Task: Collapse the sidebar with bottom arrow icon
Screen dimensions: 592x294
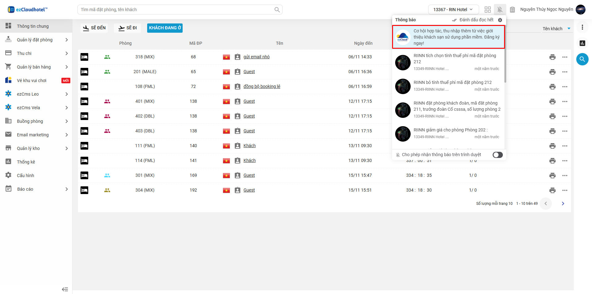Action: (65, 289)
